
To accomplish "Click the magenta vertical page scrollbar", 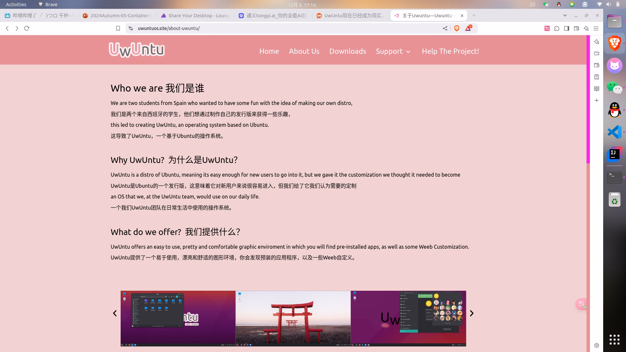I will tap(588, 99).
